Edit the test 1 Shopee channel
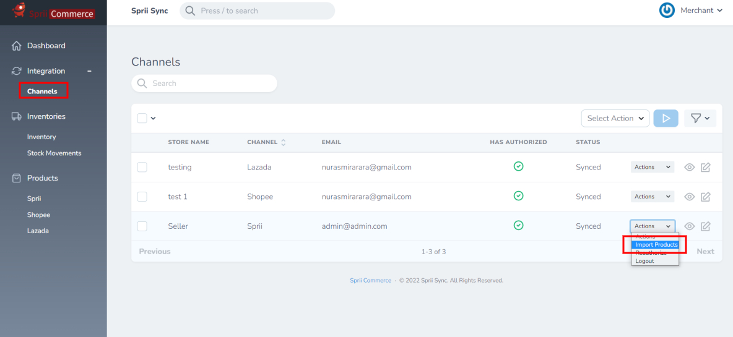The image size is (733, 337). [x=705, y=197]
